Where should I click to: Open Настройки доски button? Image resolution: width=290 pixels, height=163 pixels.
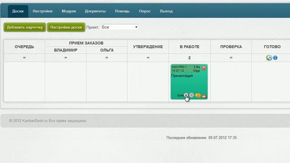tap(66, 27)
